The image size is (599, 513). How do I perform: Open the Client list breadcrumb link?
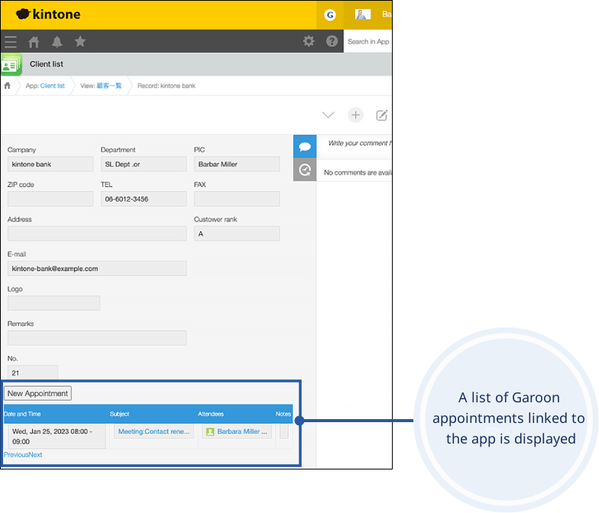tap(52, 85)
